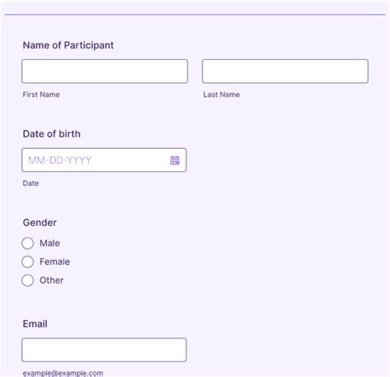Click the "Name of Participant" heading
The height and width of the screenshot is (377, 390).
68,45
